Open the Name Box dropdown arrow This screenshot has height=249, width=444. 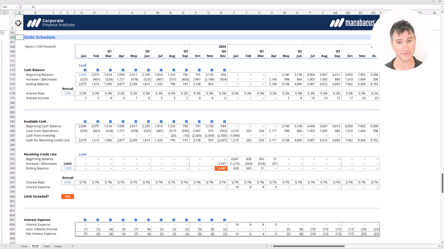[17, 7]
